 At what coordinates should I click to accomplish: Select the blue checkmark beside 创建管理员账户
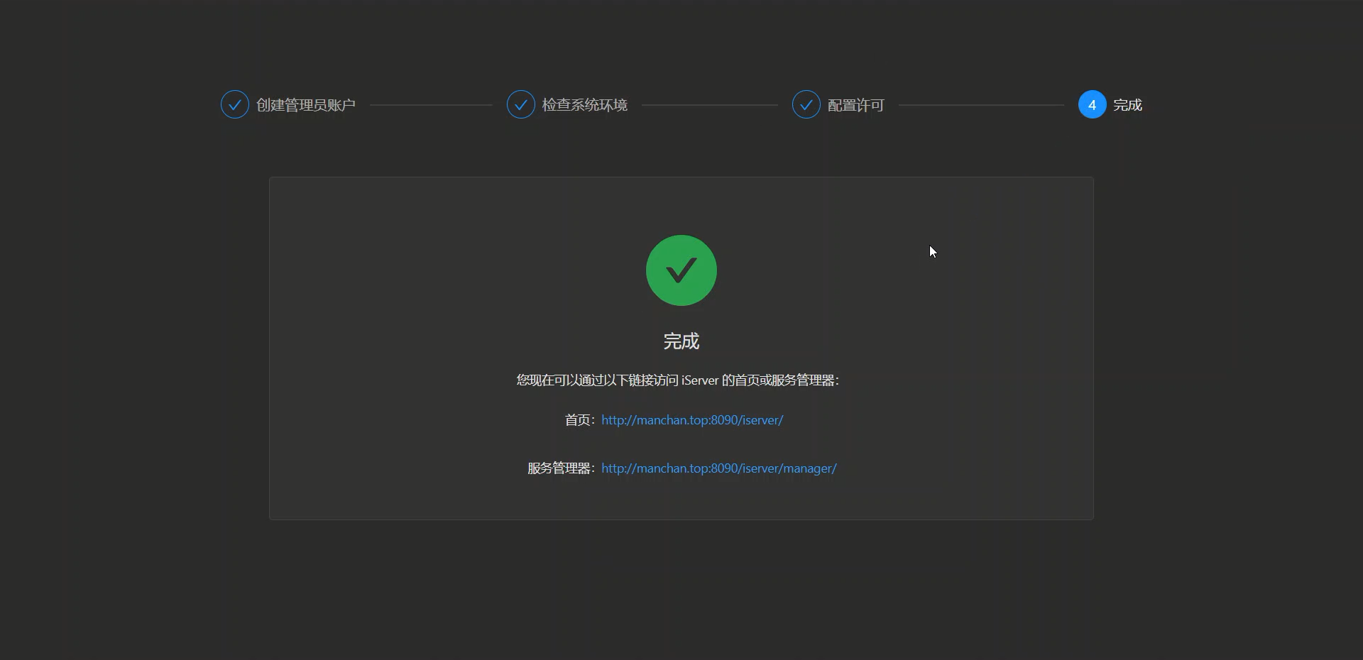pyautogui.click(x=234, y=104)
